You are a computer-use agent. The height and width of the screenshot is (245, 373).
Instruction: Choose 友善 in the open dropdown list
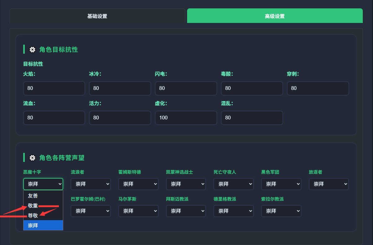click(43, 196)
